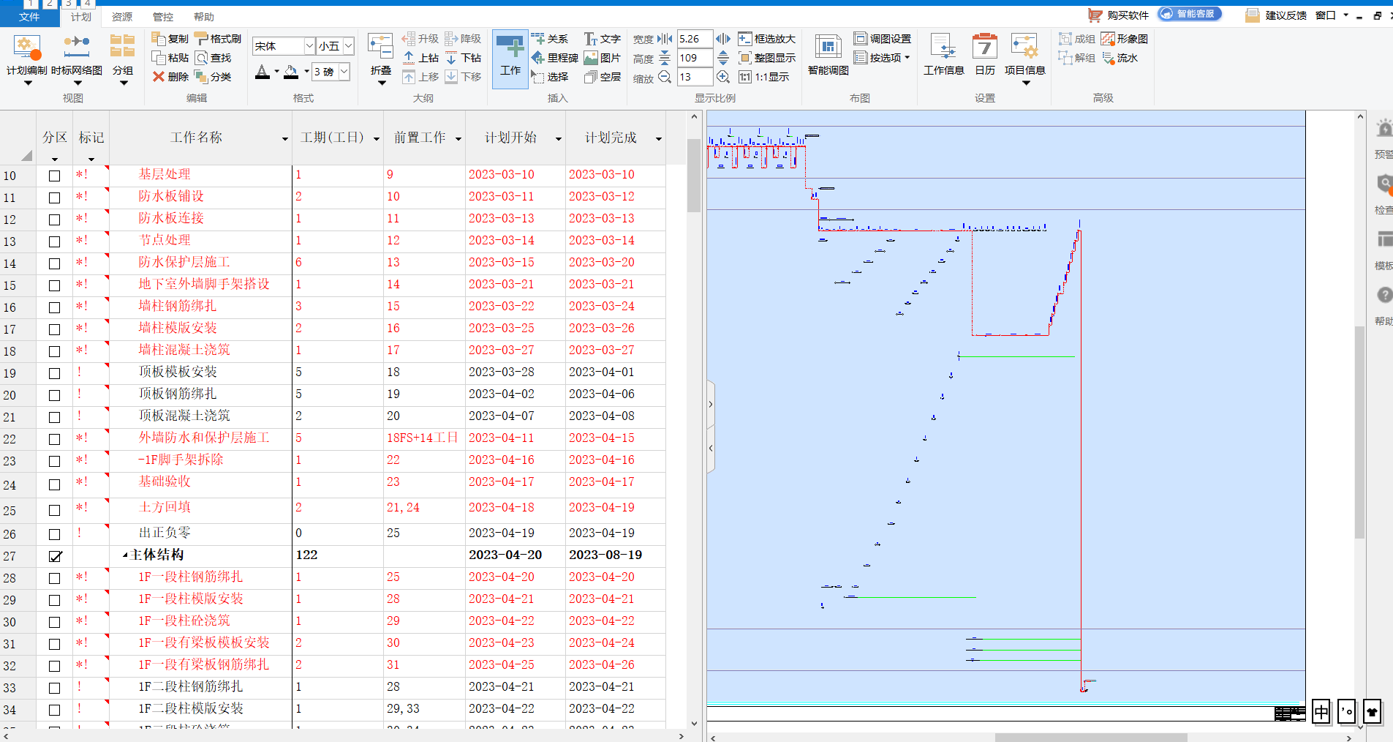The height and width of the screenshot is (742, 1393).
Task: Click the 下钻 drill down icon
Action: (451, 57)
